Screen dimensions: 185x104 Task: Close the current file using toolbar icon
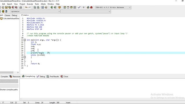click(13, 8)
